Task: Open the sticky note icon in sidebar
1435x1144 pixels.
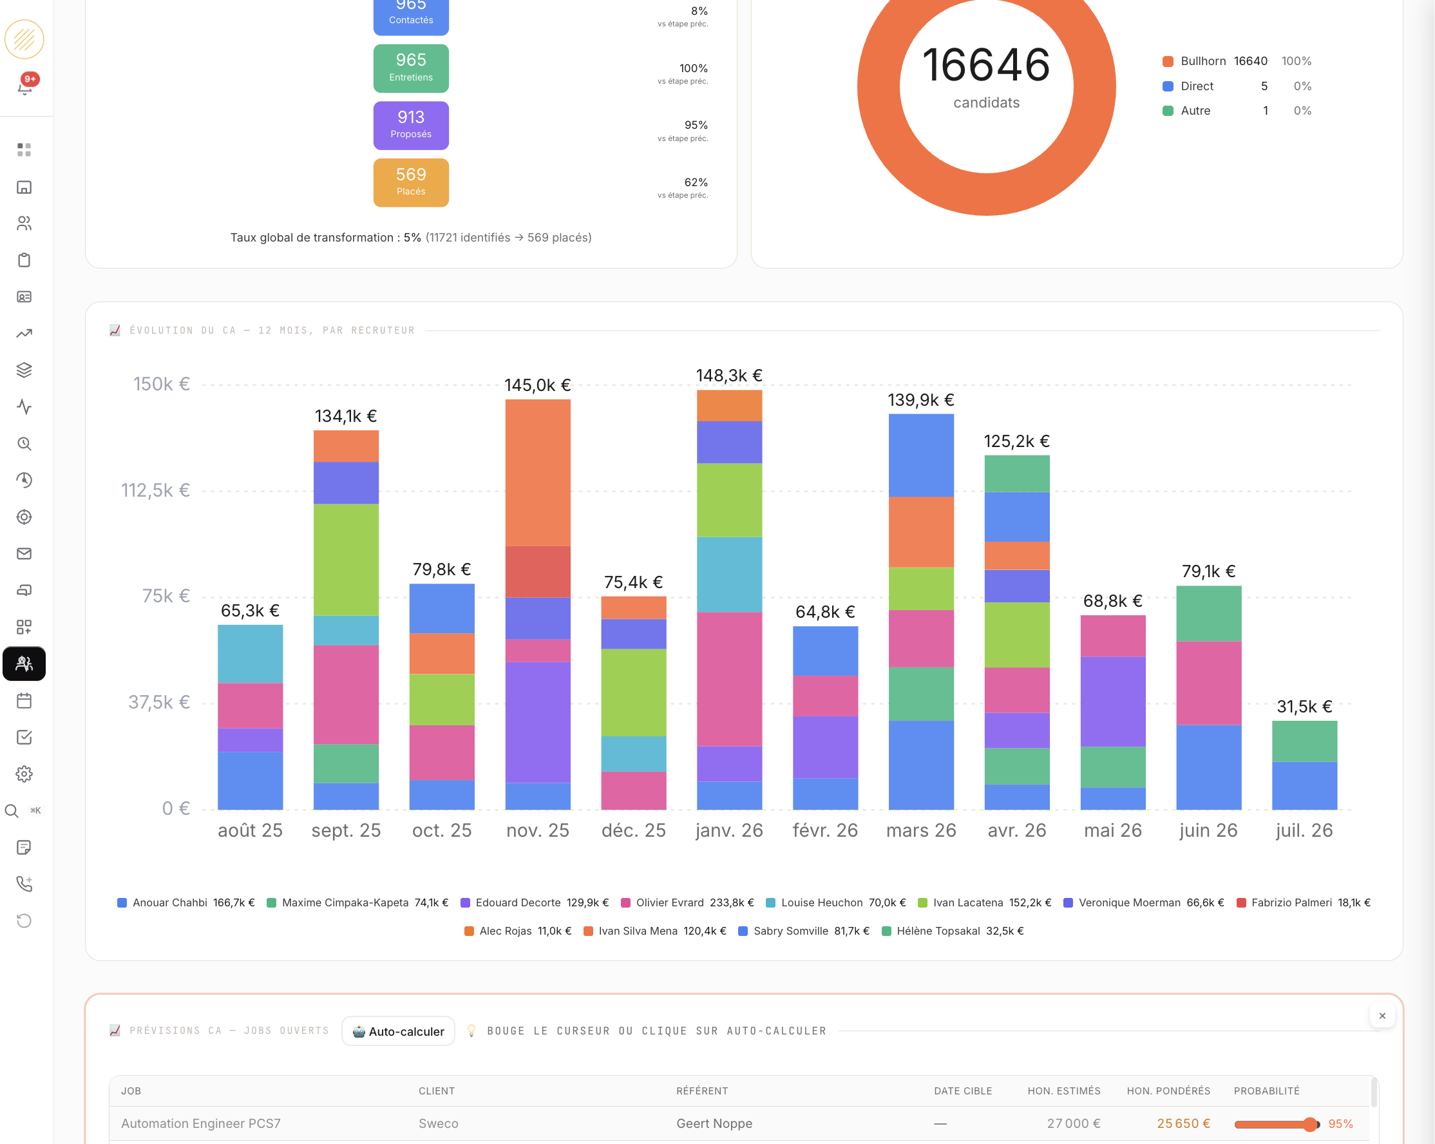Action: [24, 847]
